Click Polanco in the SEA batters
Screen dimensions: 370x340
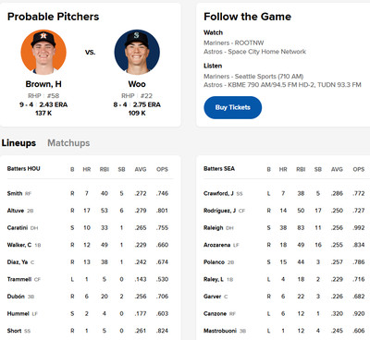[x=214, y=262]
